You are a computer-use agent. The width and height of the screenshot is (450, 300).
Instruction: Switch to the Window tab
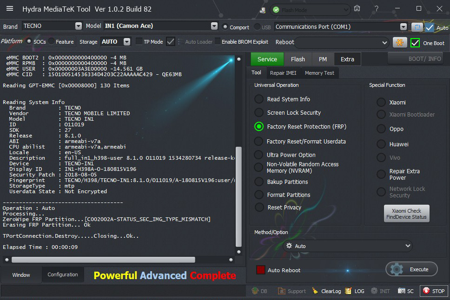[x=21, y=275]
